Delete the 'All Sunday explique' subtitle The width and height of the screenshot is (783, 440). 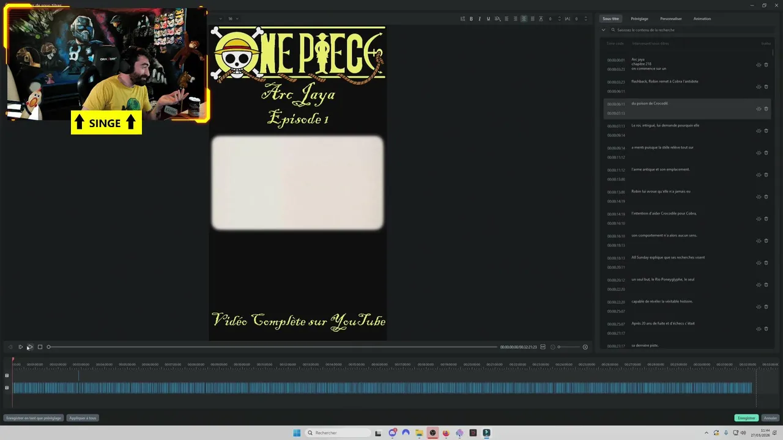click(766, 263)
